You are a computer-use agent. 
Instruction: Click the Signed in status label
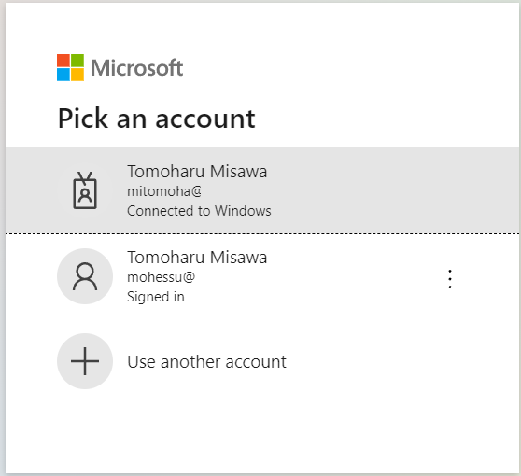tap(156, 297)
